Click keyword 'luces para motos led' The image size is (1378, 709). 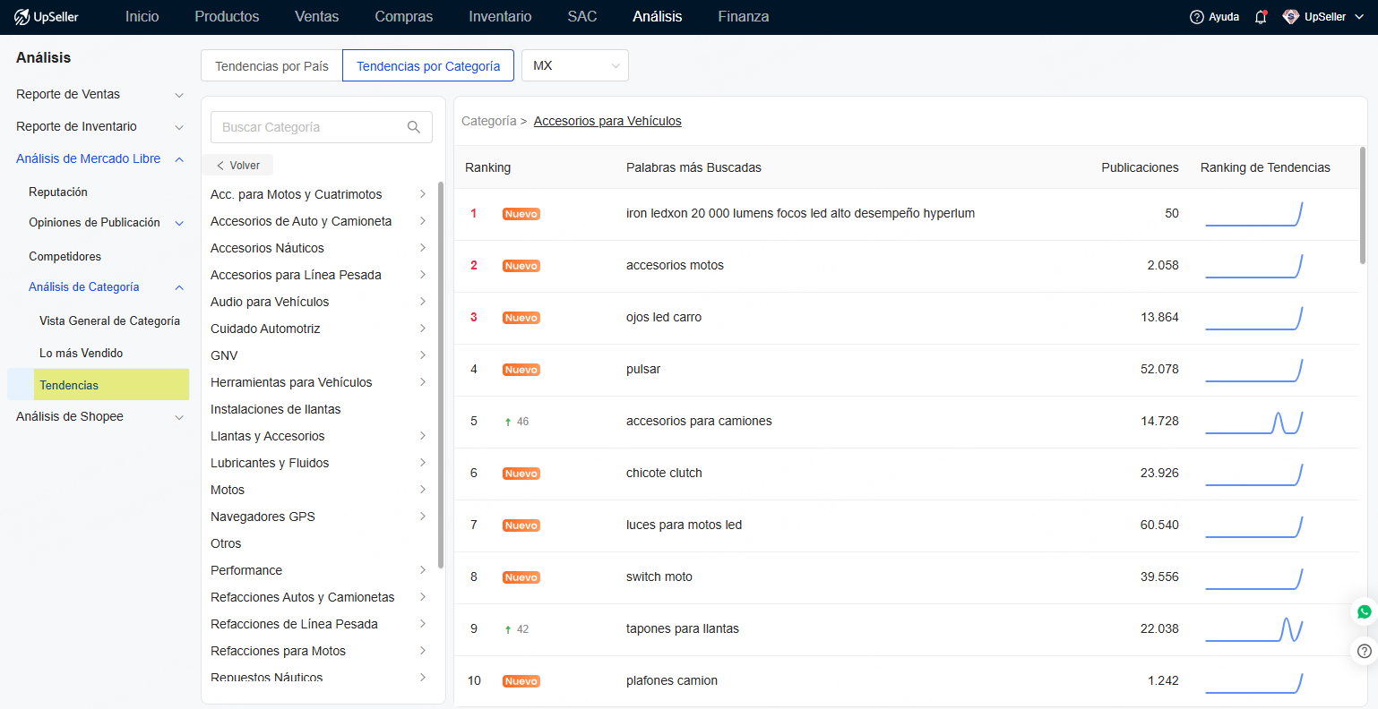click(x=684, y=525)
